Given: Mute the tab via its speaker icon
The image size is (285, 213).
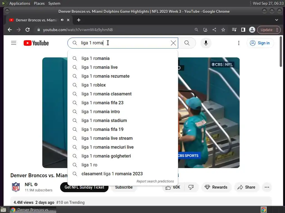Looking at the screenshot, I should click(62, 20).
